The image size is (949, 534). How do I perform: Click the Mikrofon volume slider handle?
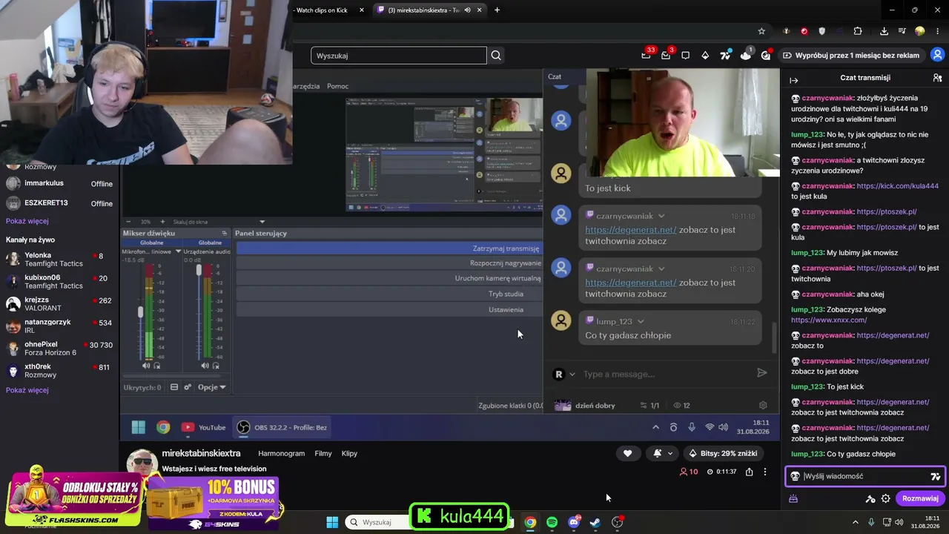[x=140, y=312]
